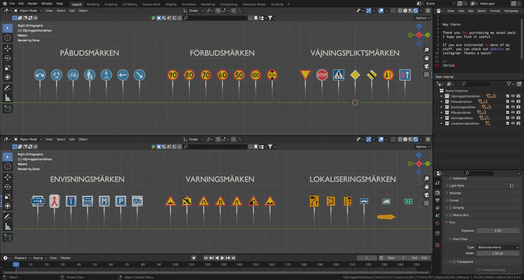This screenshot has height=280, width=524.
Task: Click the Properties editor search field
Action: (478, 173)
